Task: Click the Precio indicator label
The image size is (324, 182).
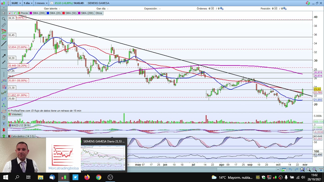Action: 23,13
